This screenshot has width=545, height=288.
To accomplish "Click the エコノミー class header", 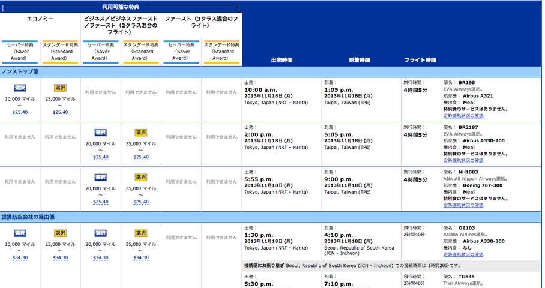I will tap(40, 19).
